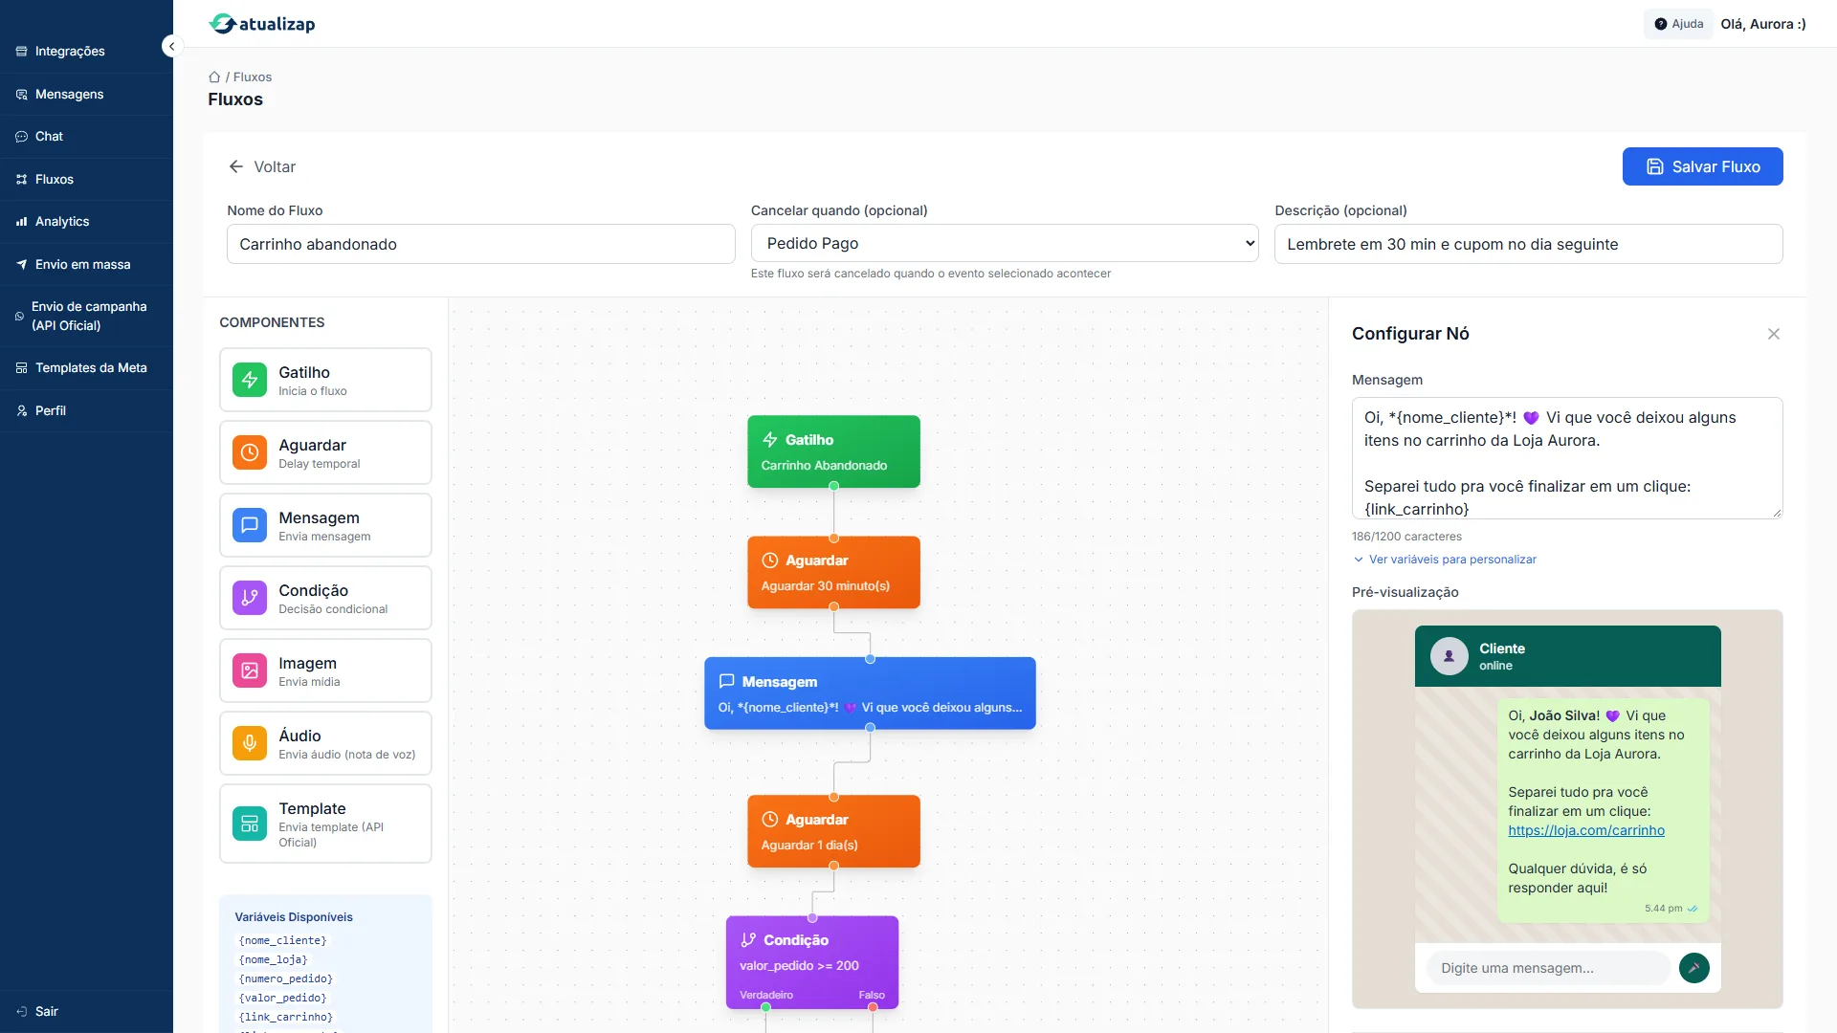
Task: Click the blue Mensagem component icon
Action: click(250, 525)
